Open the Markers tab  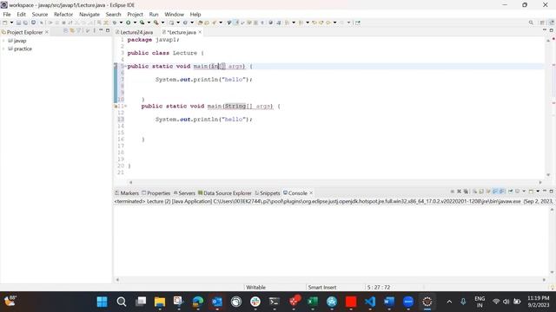[x=127, y=193]
